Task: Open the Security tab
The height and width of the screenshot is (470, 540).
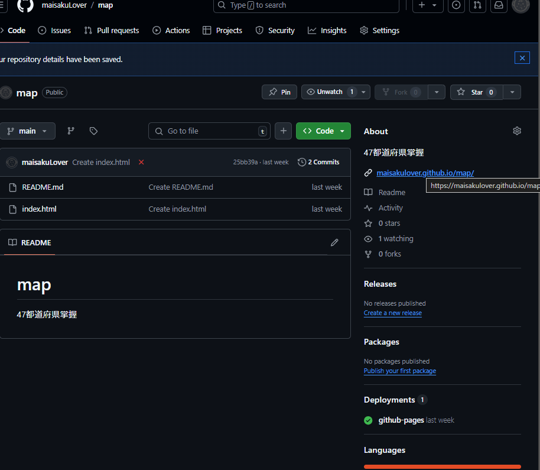Action: tap(275, 30)
